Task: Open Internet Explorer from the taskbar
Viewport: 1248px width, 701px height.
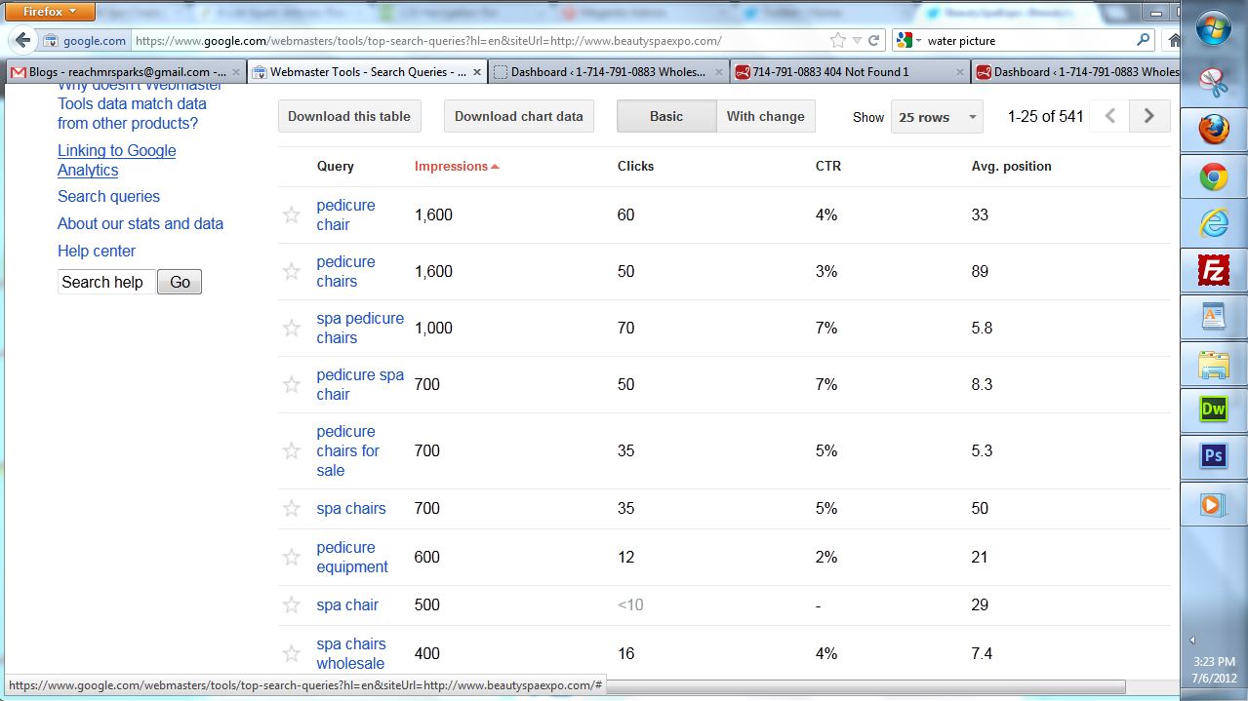Action: (x=1213, y=223)
